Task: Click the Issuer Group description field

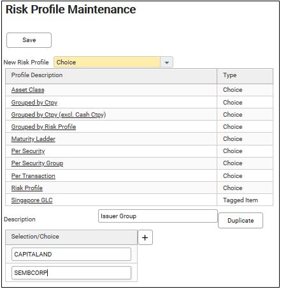Action: [x=158, y=216]
